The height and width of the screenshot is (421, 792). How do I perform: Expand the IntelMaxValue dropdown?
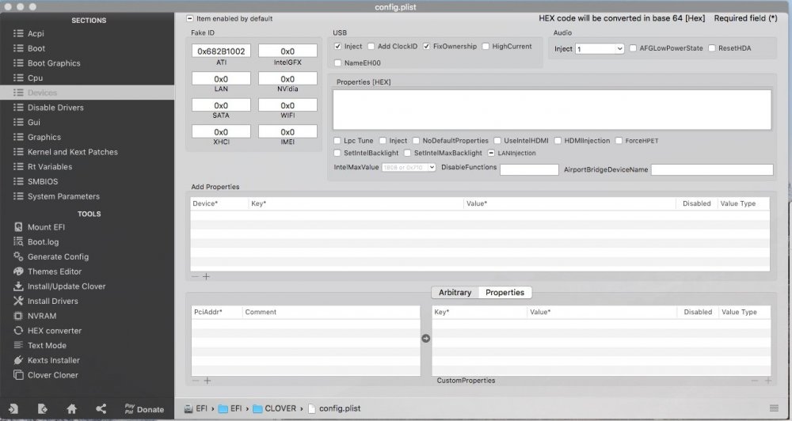point(409,167)
